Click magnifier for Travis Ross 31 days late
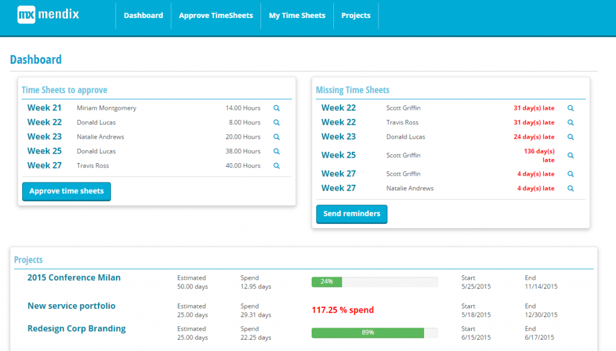The image size is (616, 351). [x=570, y=123]
